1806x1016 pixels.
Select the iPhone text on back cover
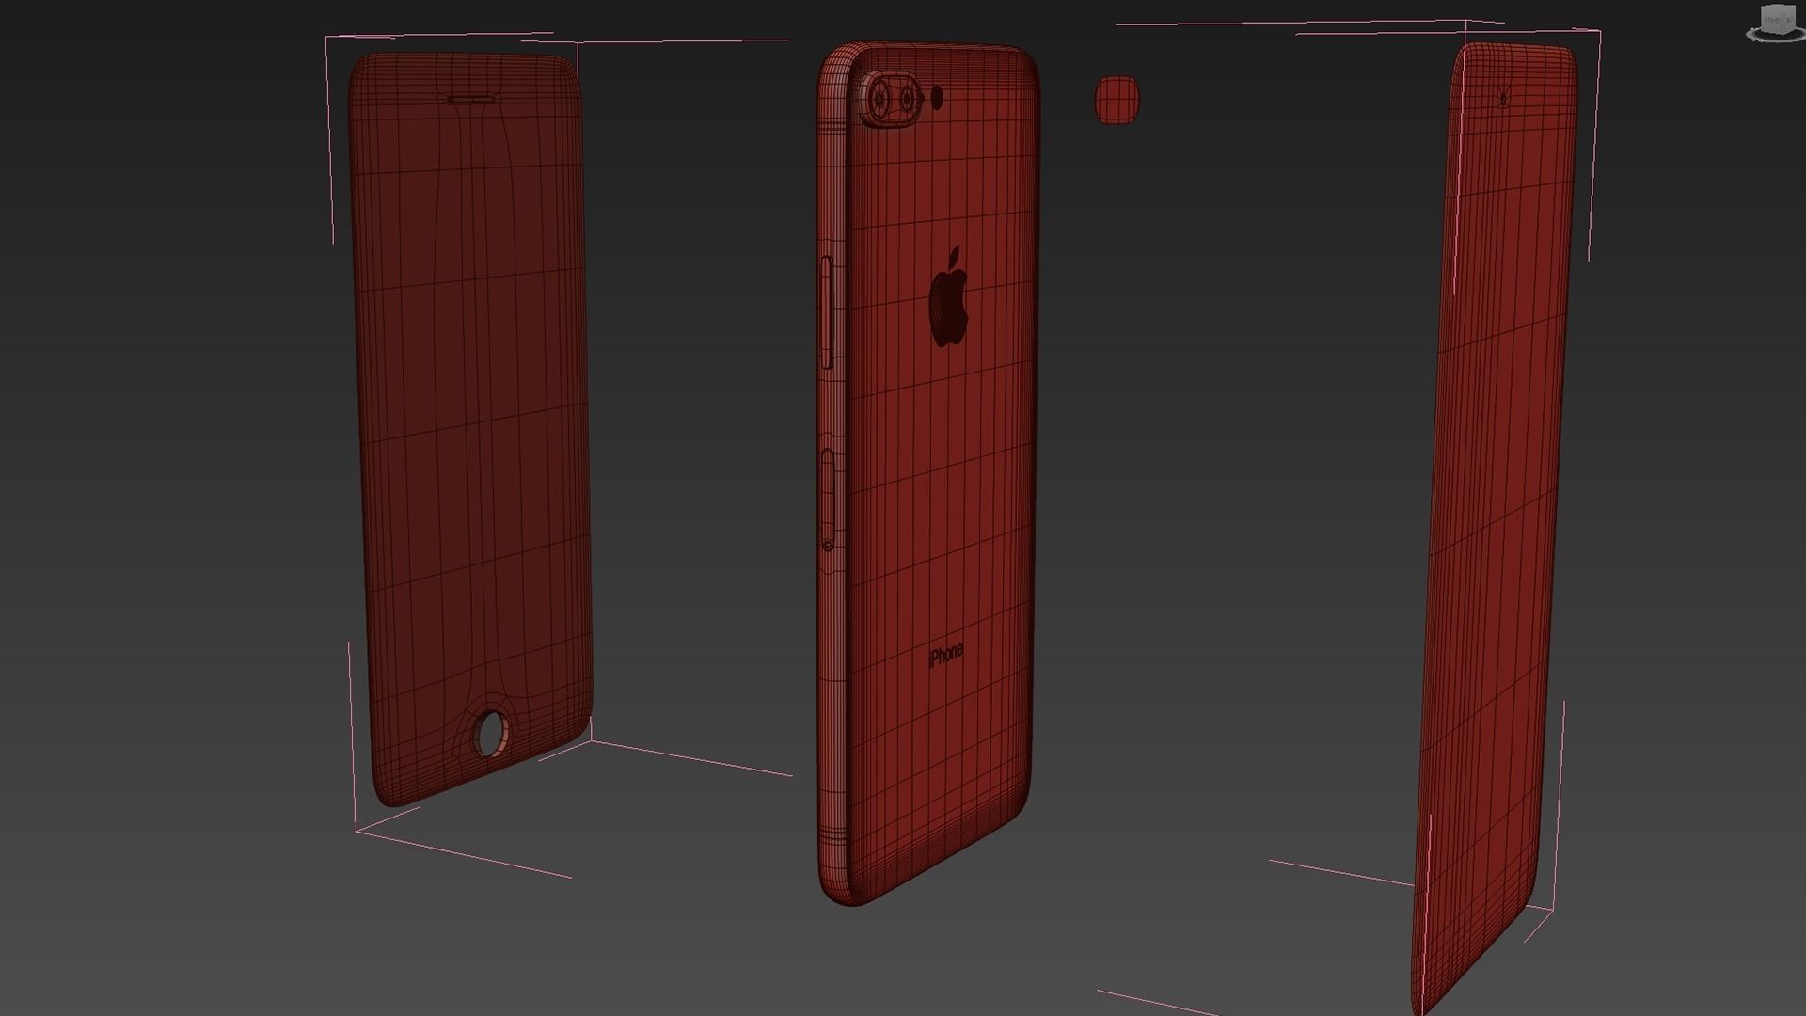click(x=945, y=654)
